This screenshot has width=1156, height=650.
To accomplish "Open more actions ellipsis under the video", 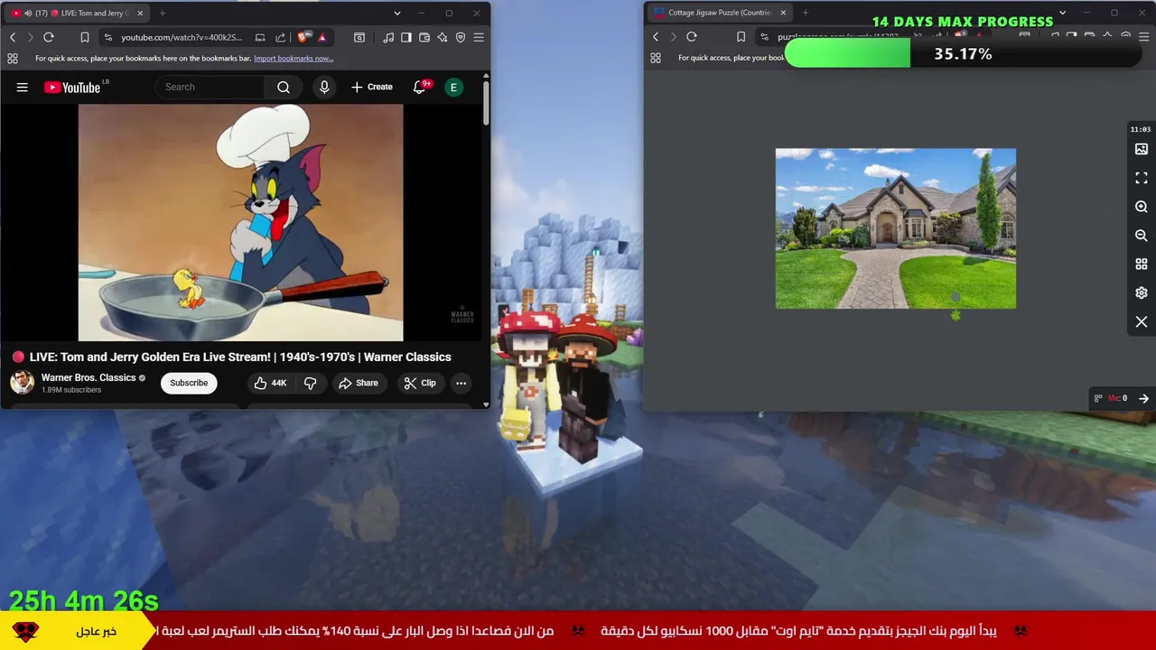I will (461, 383).
